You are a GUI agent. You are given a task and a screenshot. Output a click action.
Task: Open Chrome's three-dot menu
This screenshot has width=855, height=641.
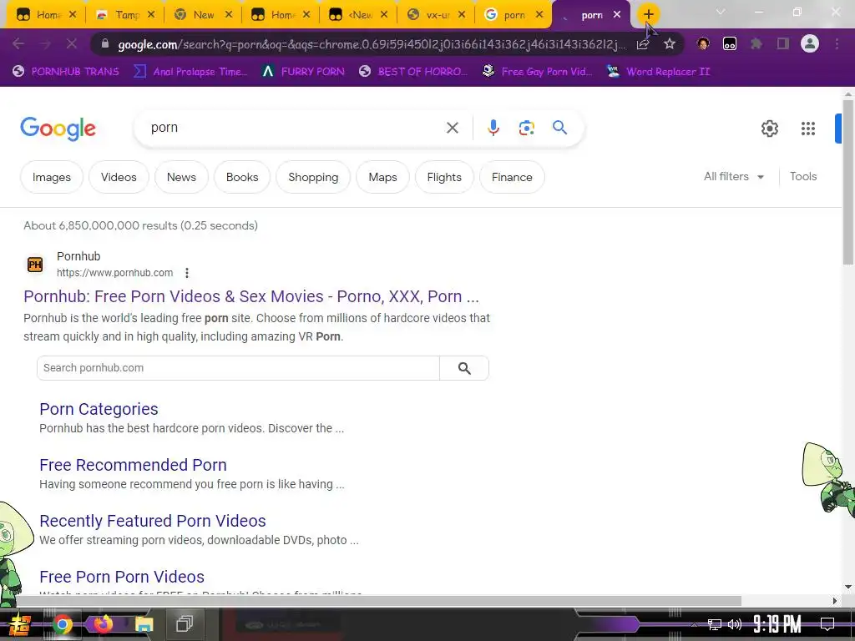coord(837,43)
